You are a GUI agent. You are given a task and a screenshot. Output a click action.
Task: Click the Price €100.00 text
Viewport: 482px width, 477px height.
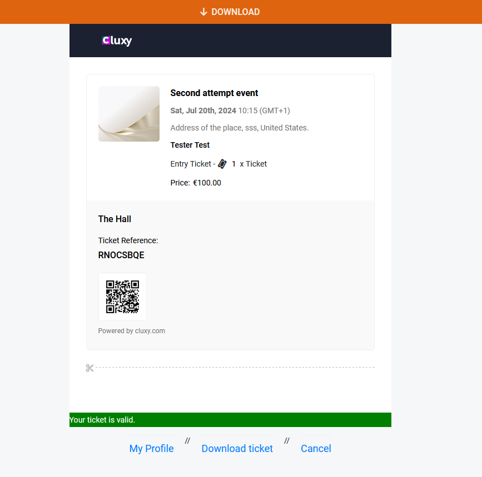point(196,182)
